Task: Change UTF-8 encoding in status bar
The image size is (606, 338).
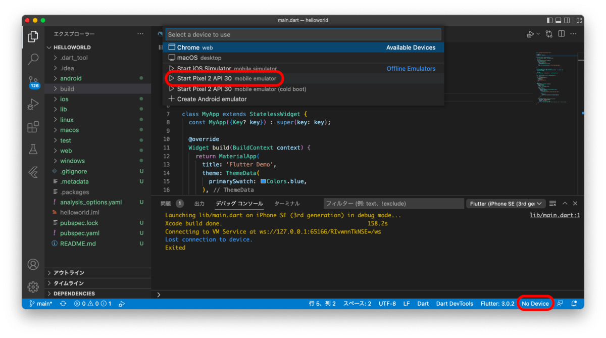Action: pos(387,304)
